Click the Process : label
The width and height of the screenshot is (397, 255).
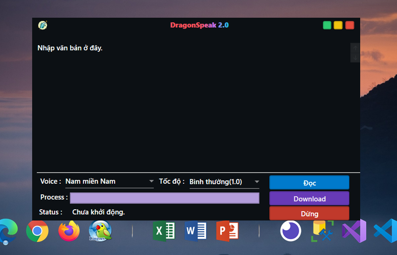point(54,197)
